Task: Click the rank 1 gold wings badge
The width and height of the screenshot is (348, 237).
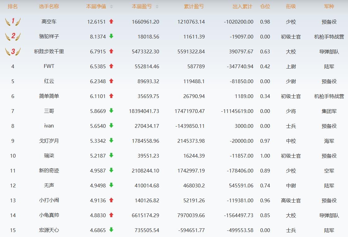Action: (13, 21)
